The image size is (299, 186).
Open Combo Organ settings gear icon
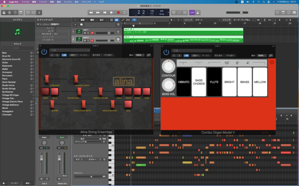[x=272, y=62]
